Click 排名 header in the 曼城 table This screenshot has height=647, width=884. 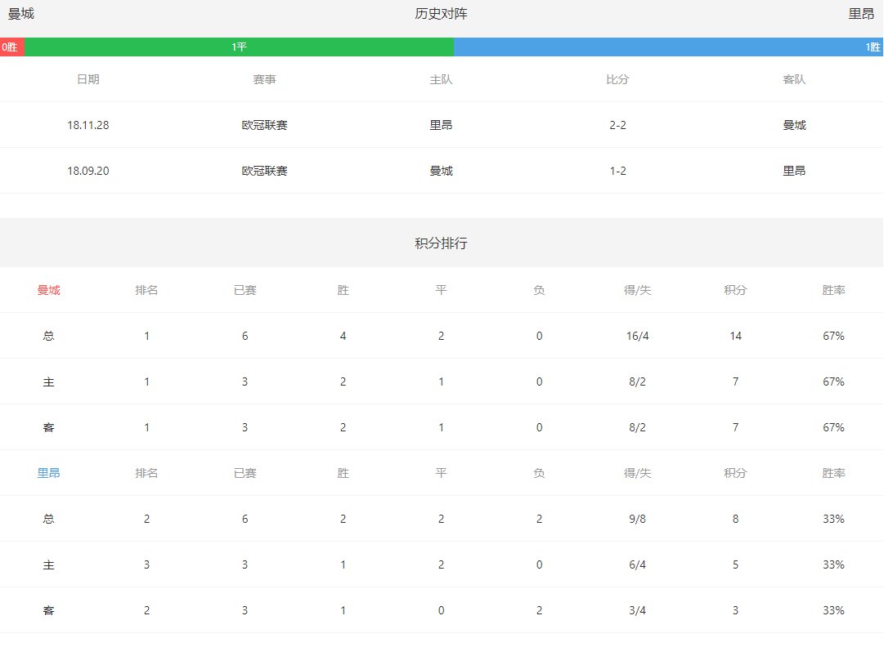(x=146, y=290)
